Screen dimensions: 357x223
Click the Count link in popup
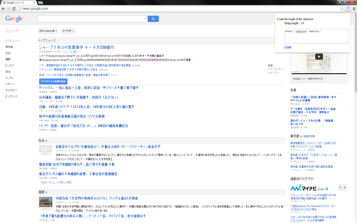coord(288,47)
